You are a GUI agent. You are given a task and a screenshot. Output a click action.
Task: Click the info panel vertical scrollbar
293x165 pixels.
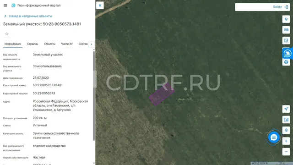coord(94,96)
